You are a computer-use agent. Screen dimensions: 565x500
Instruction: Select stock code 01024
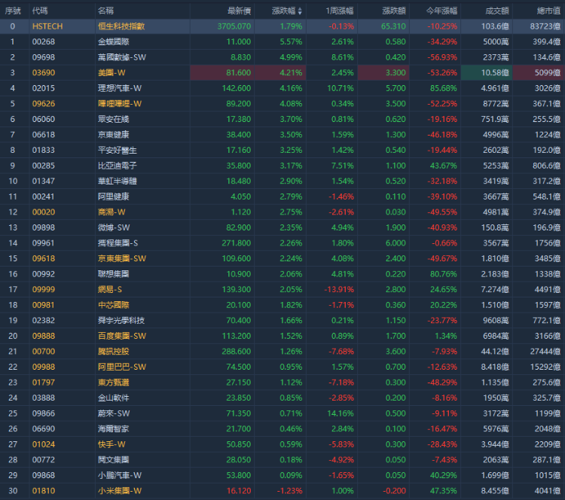(x=44, y=444)
